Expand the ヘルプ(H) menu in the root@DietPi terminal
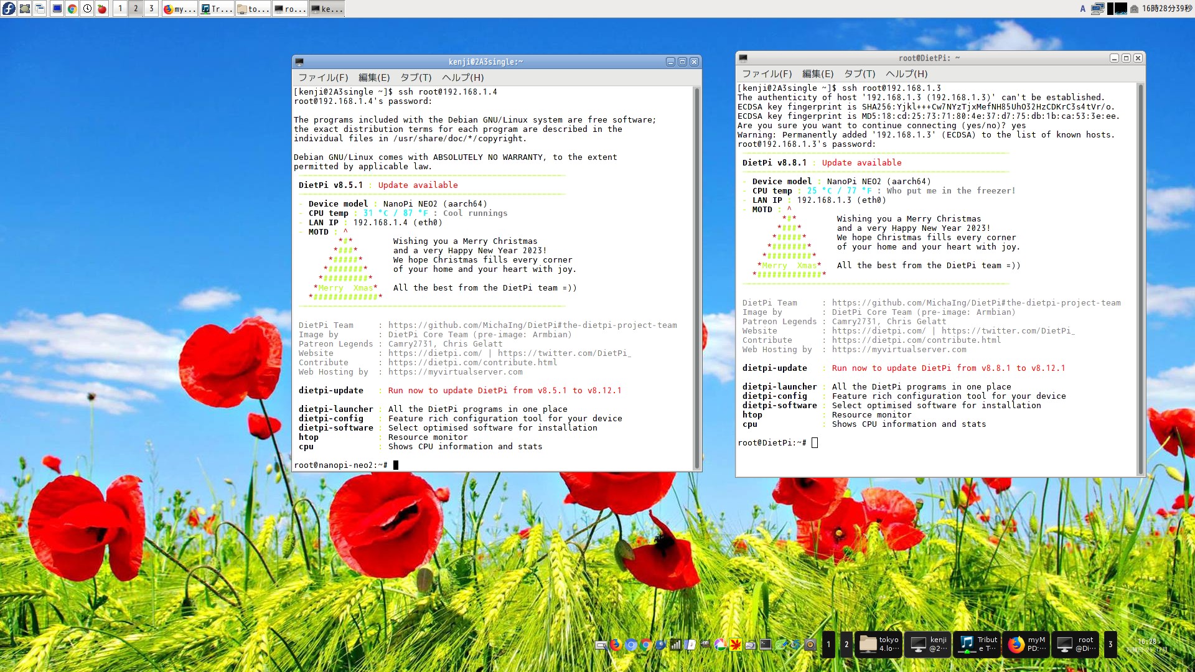 point(906,73)
